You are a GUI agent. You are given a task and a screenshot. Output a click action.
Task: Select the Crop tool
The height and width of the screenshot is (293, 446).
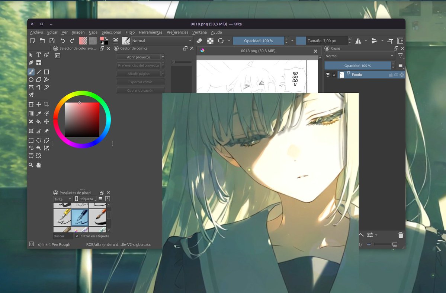pyautogui.click(x=46, y=104)
